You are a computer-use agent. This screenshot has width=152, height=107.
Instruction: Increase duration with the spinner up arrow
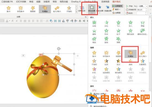146,9
